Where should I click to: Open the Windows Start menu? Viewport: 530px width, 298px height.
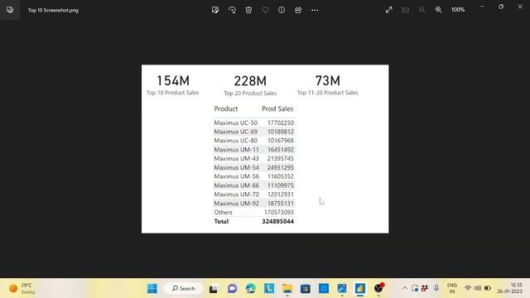[x=152, y=289]
